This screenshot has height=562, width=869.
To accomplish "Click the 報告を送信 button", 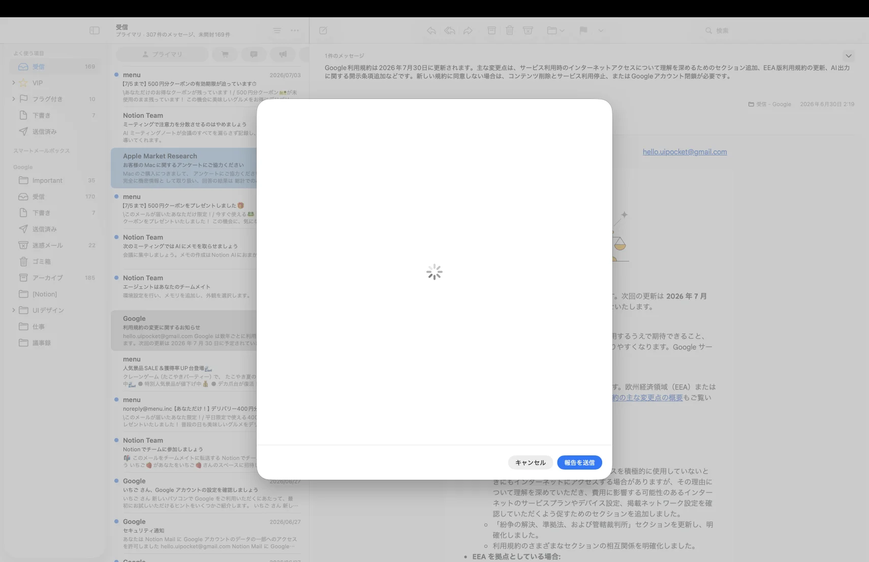I will pyautogui.click(x=579, y=462).
